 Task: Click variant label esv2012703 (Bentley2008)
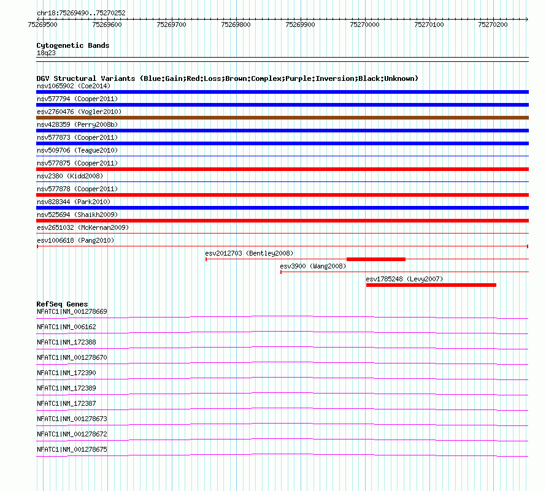point(249,253)
